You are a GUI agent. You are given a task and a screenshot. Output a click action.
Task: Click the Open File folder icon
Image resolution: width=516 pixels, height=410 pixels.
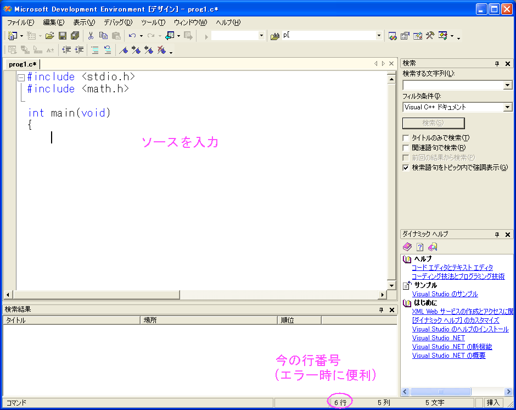50,36
